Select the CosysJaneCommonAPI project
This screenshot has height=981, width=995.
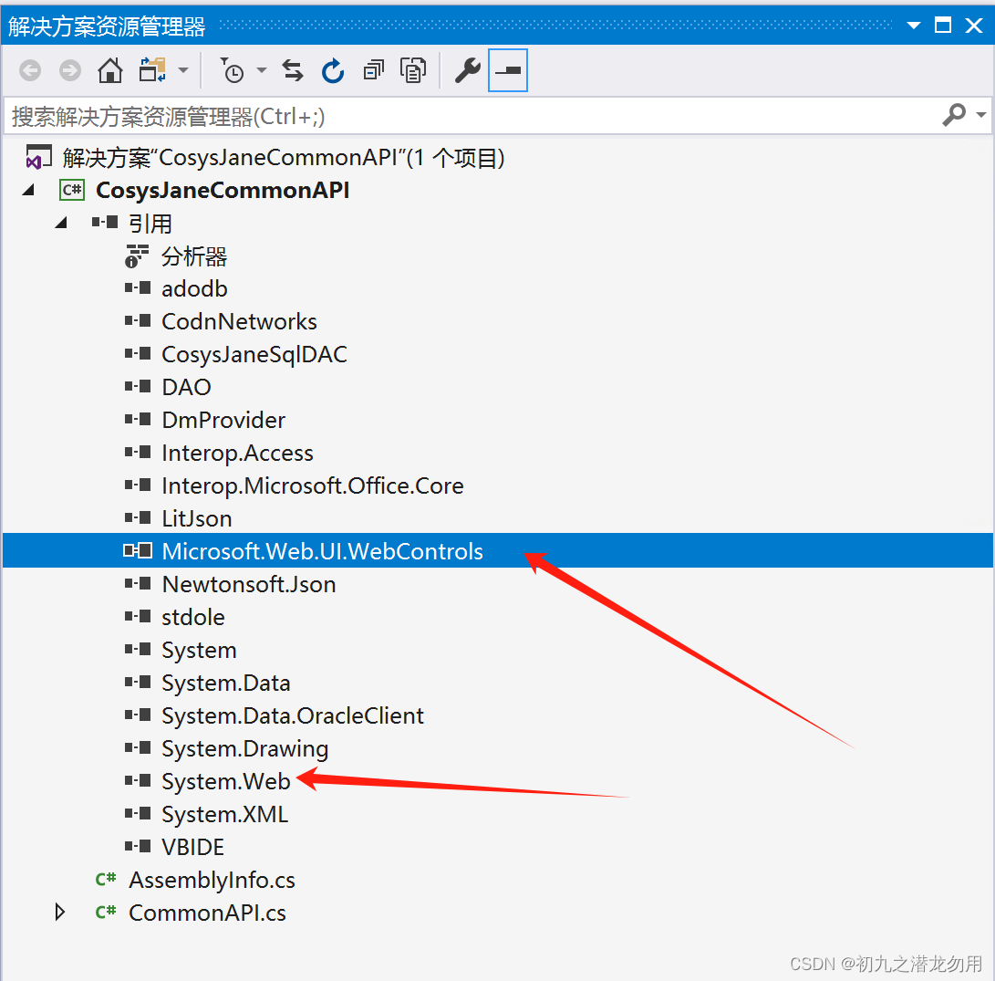pyautogui.click(x=223, y=190)
